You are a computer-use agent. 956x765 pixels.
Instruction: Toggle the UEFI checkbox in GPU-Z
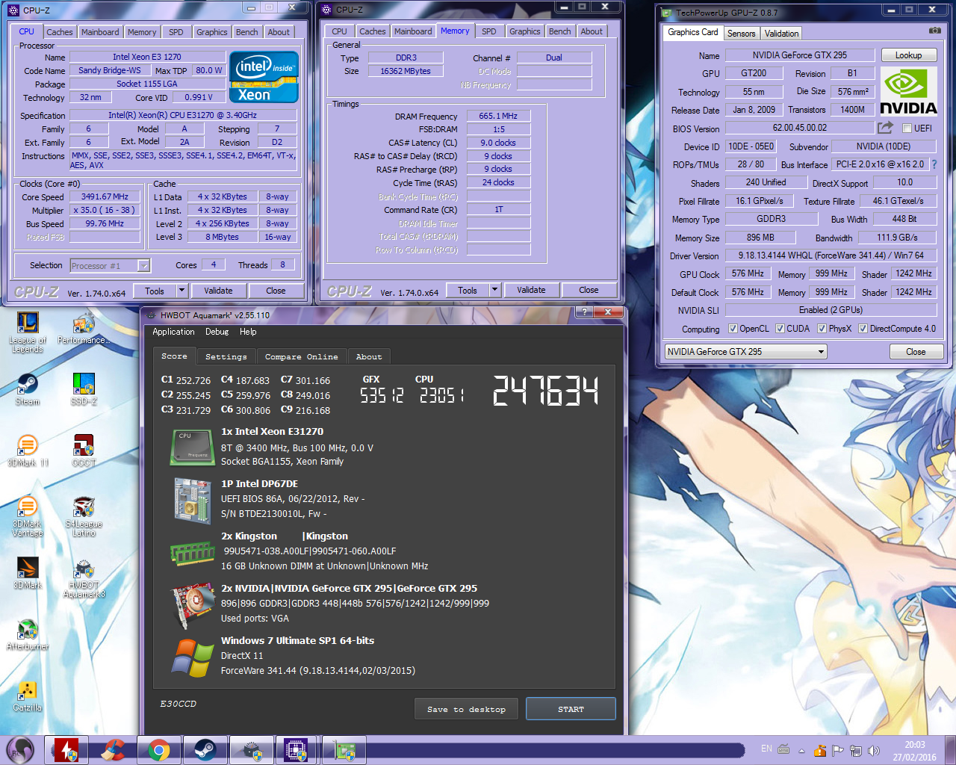[907, 128]
